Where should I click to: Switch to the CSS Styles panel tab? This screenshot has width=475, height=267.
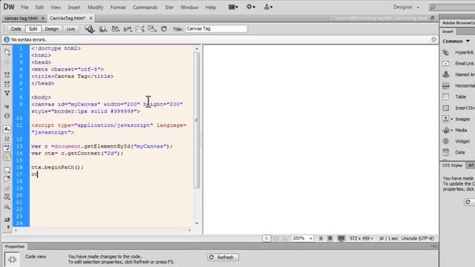(x=452, y=165)
